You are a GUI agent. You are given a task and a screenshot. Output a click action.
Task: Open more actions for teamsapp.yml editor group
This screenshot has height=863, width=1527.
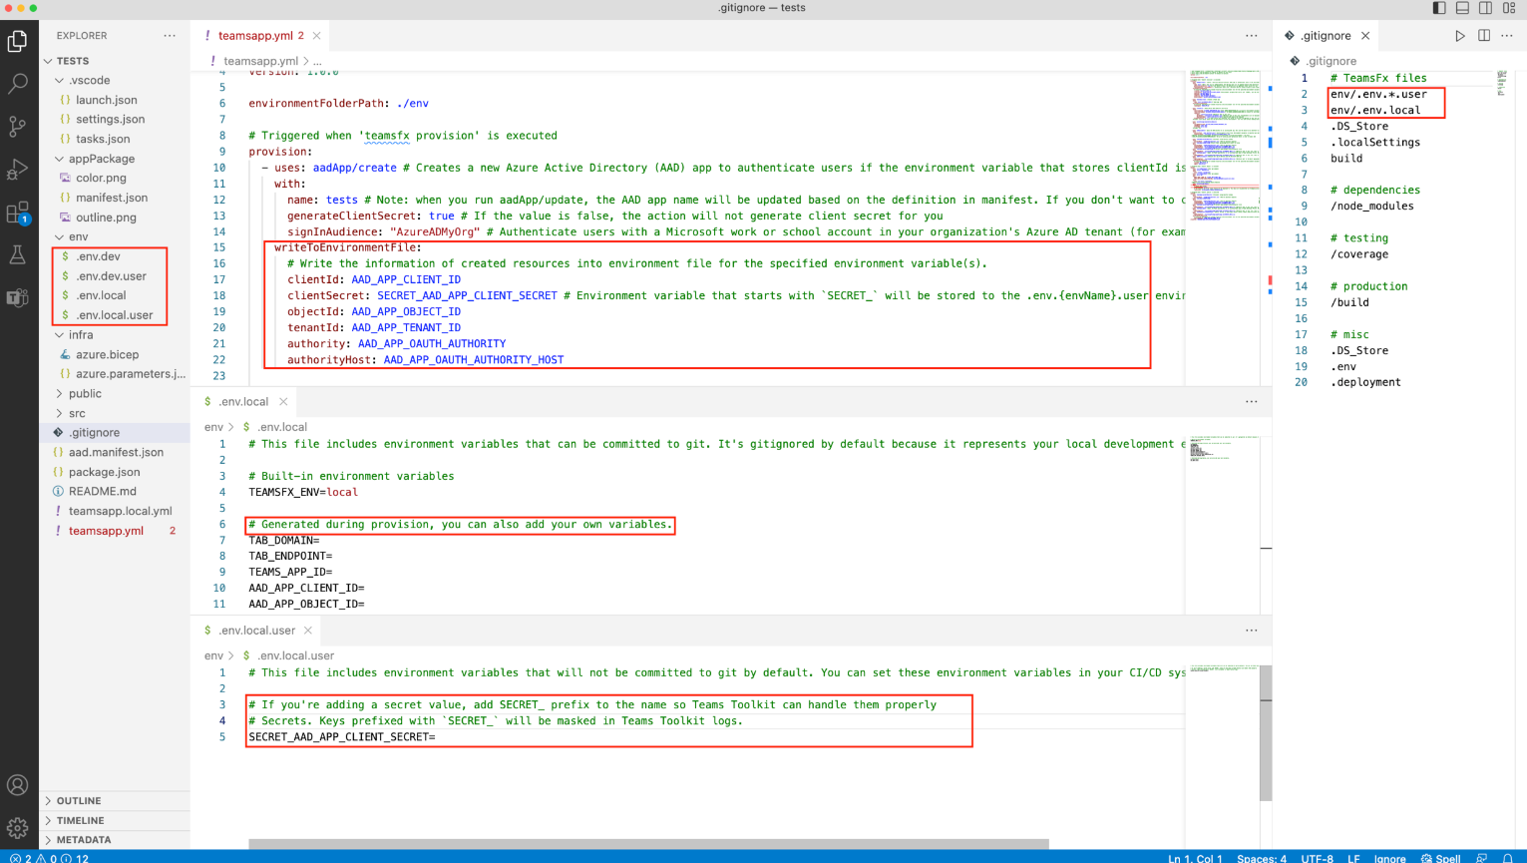pyautogui.click(x=1252, y=36)
